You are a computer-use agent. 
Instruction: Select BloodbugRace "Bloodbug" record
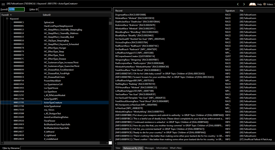(194, 32)
